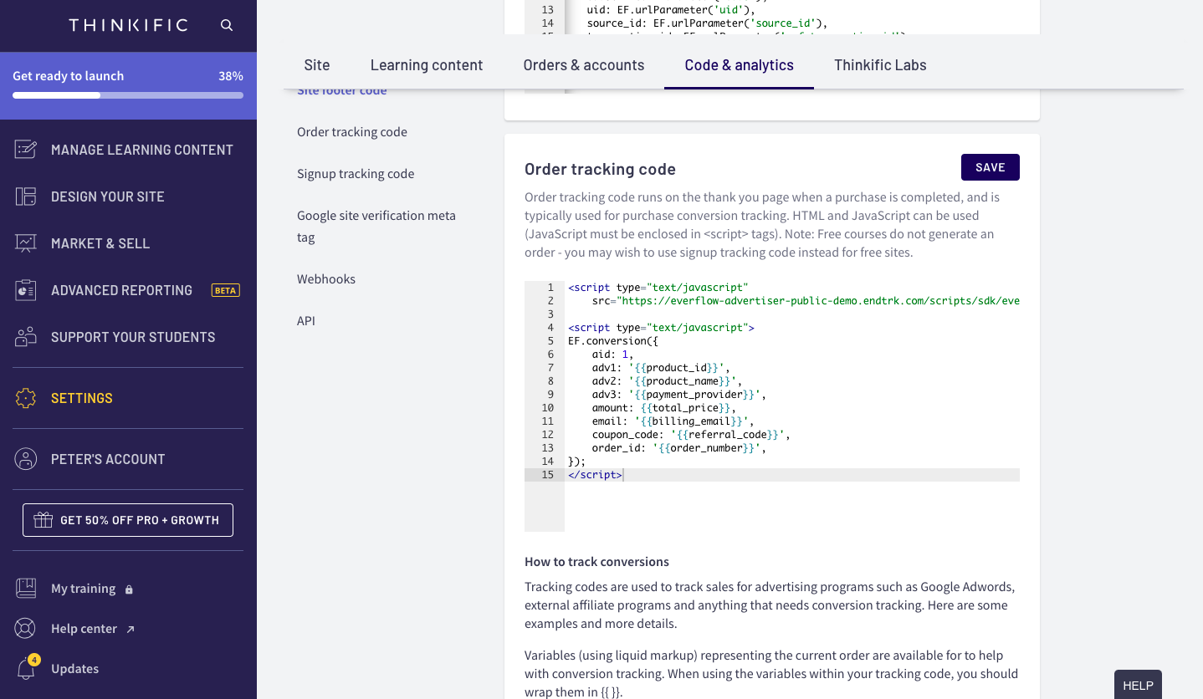Click the Design Your Site layout icon

tap(26, 196)
